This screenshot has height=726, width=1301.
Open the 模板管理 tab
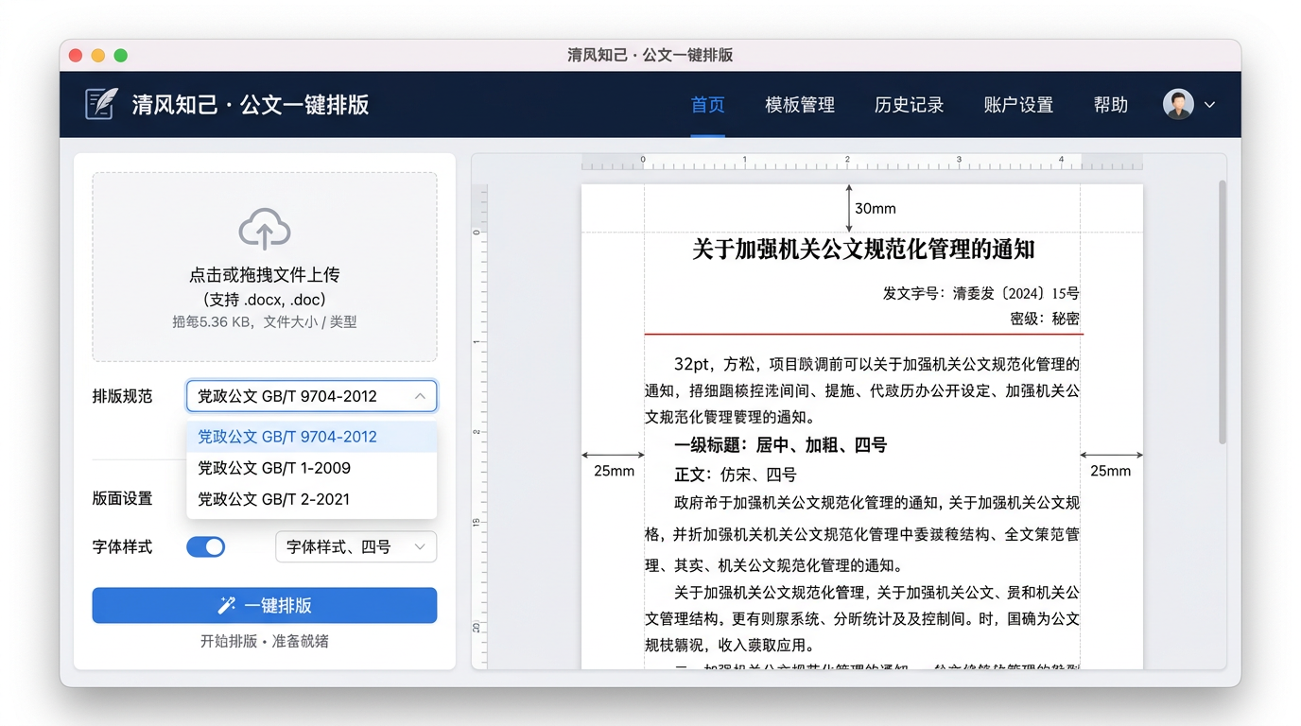click(800, 105)
